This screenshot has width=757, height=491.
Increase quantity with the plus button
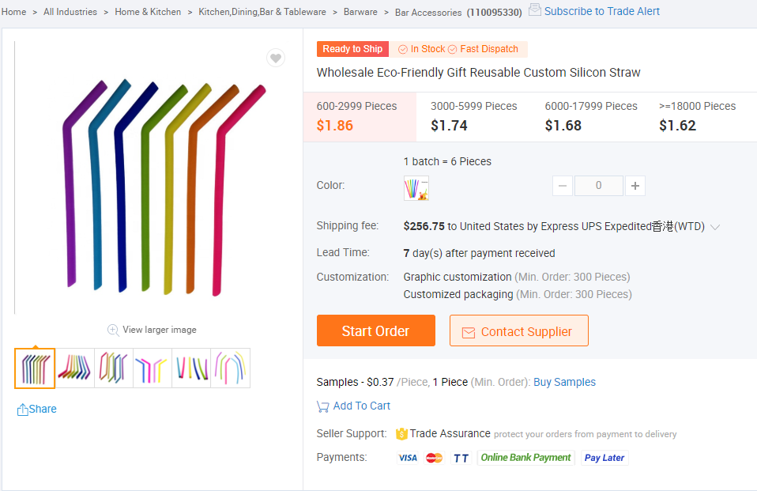coord(635,186)
